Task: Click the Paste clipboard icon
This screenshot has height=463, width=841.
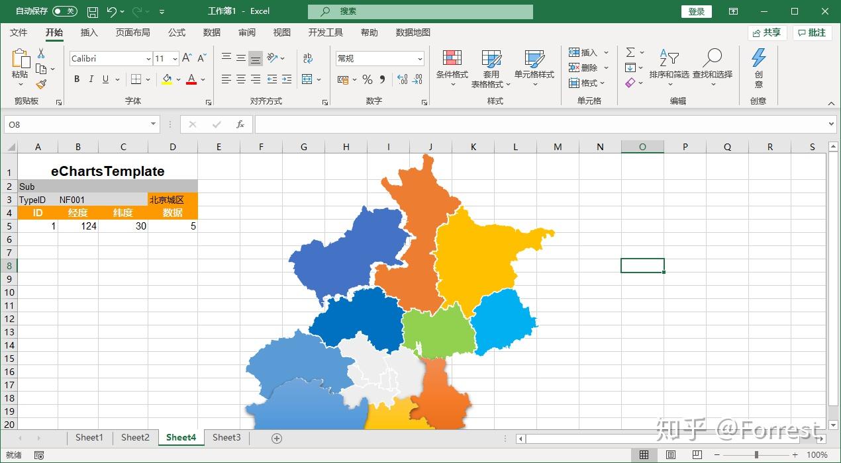Action: [21, 59]
